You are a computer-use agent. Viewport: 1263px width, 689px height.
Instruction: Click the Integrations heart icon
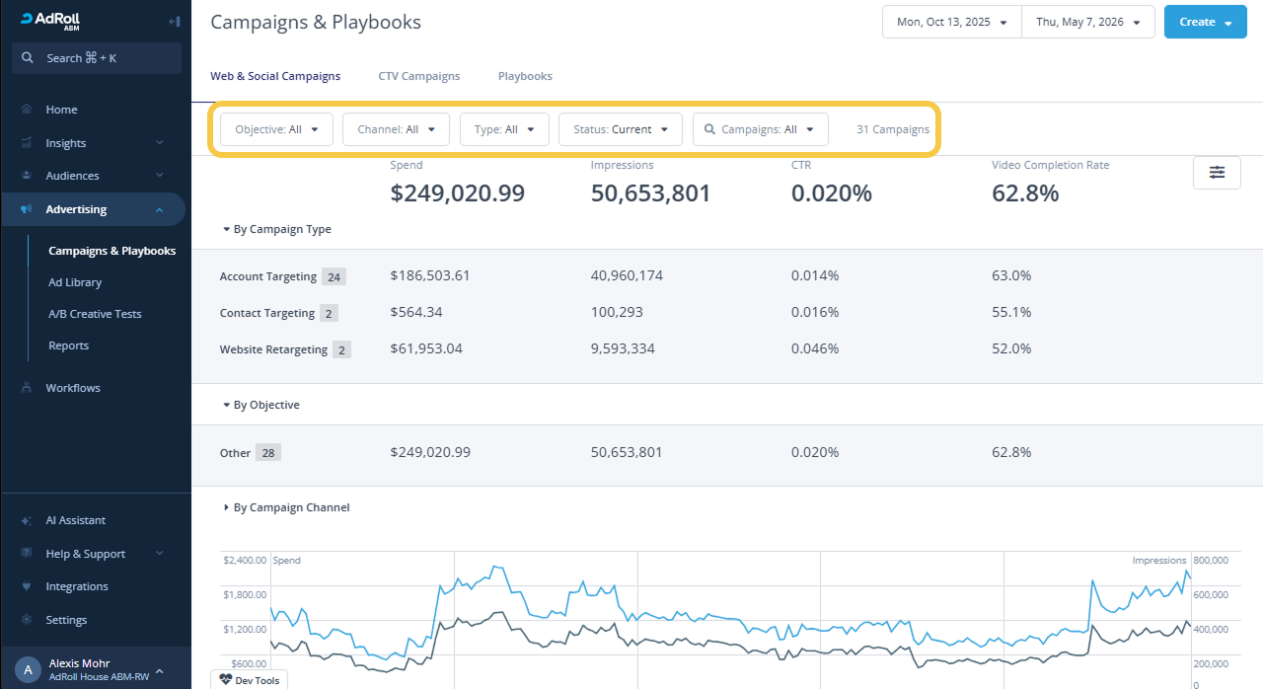pyautogui.click(x=27, y=586)
